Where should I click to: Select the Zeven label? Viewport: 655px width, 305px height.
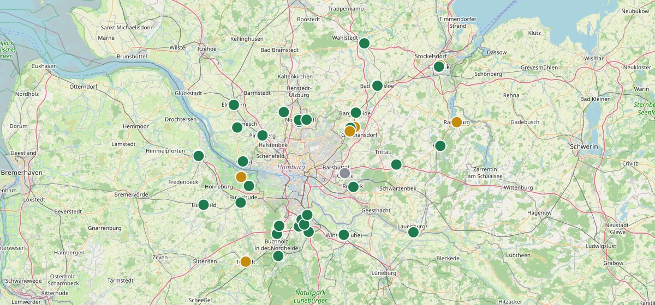(160, 257)
